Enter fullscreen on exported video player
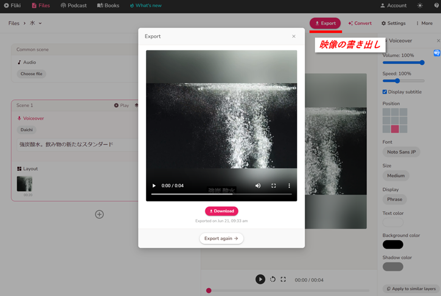Viewport: 441px width, 296px height. (273, 186)
